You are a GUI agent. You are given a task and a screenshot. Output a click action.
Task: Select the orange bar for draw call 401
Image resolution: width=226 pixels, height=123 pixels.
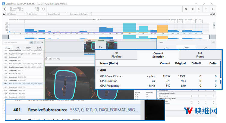(x=162, y=29)
